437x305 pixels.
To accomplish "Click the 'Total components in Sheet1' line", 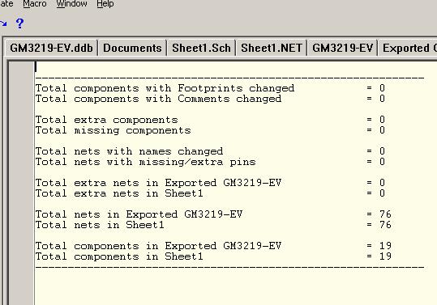I will click(213, 256).
